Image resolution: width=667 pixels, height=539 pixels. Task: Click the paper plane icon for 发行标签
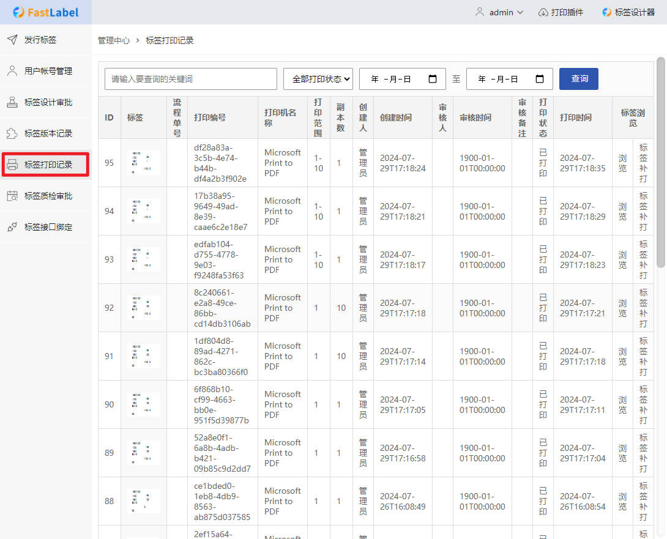12,40
